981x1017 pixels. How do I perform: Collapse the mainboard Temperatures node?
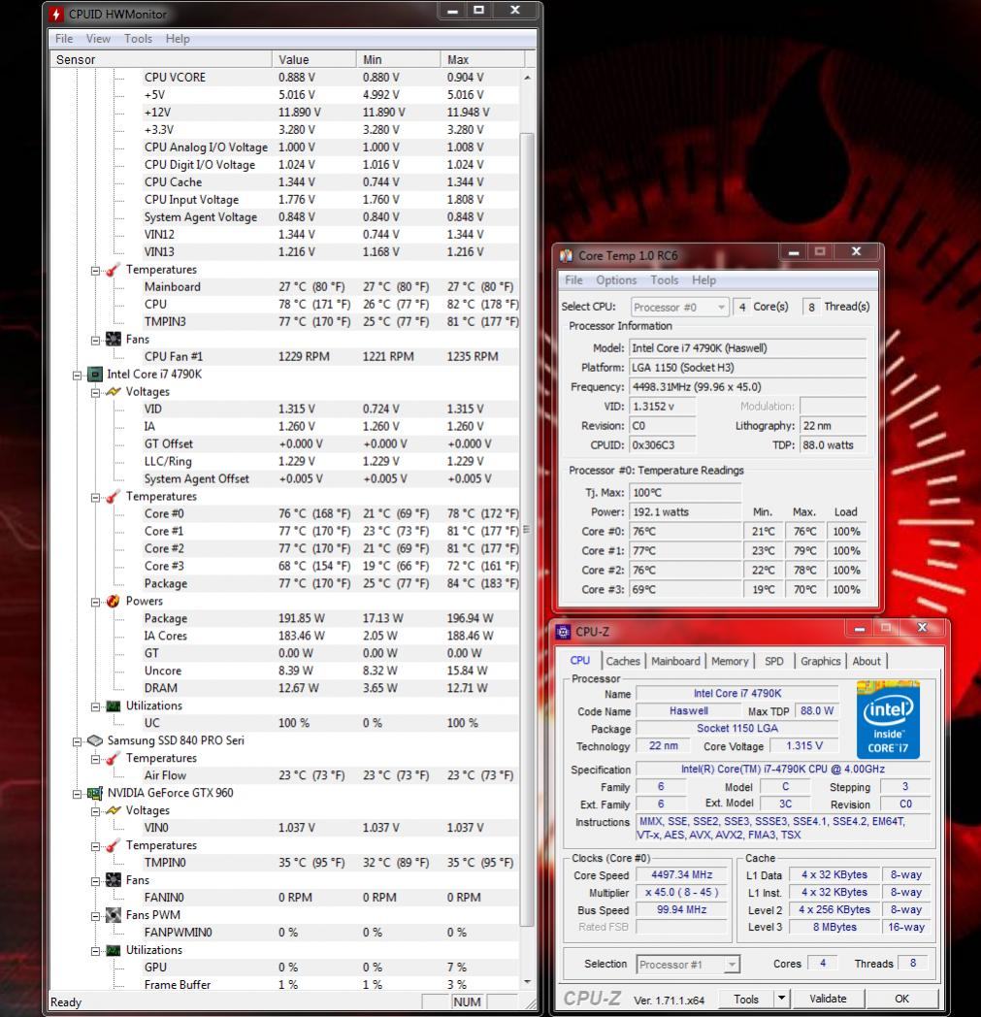[95, 271]
